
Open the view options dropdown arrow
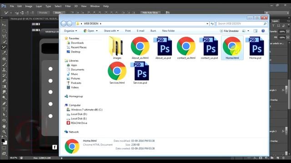tap(248, 31)
